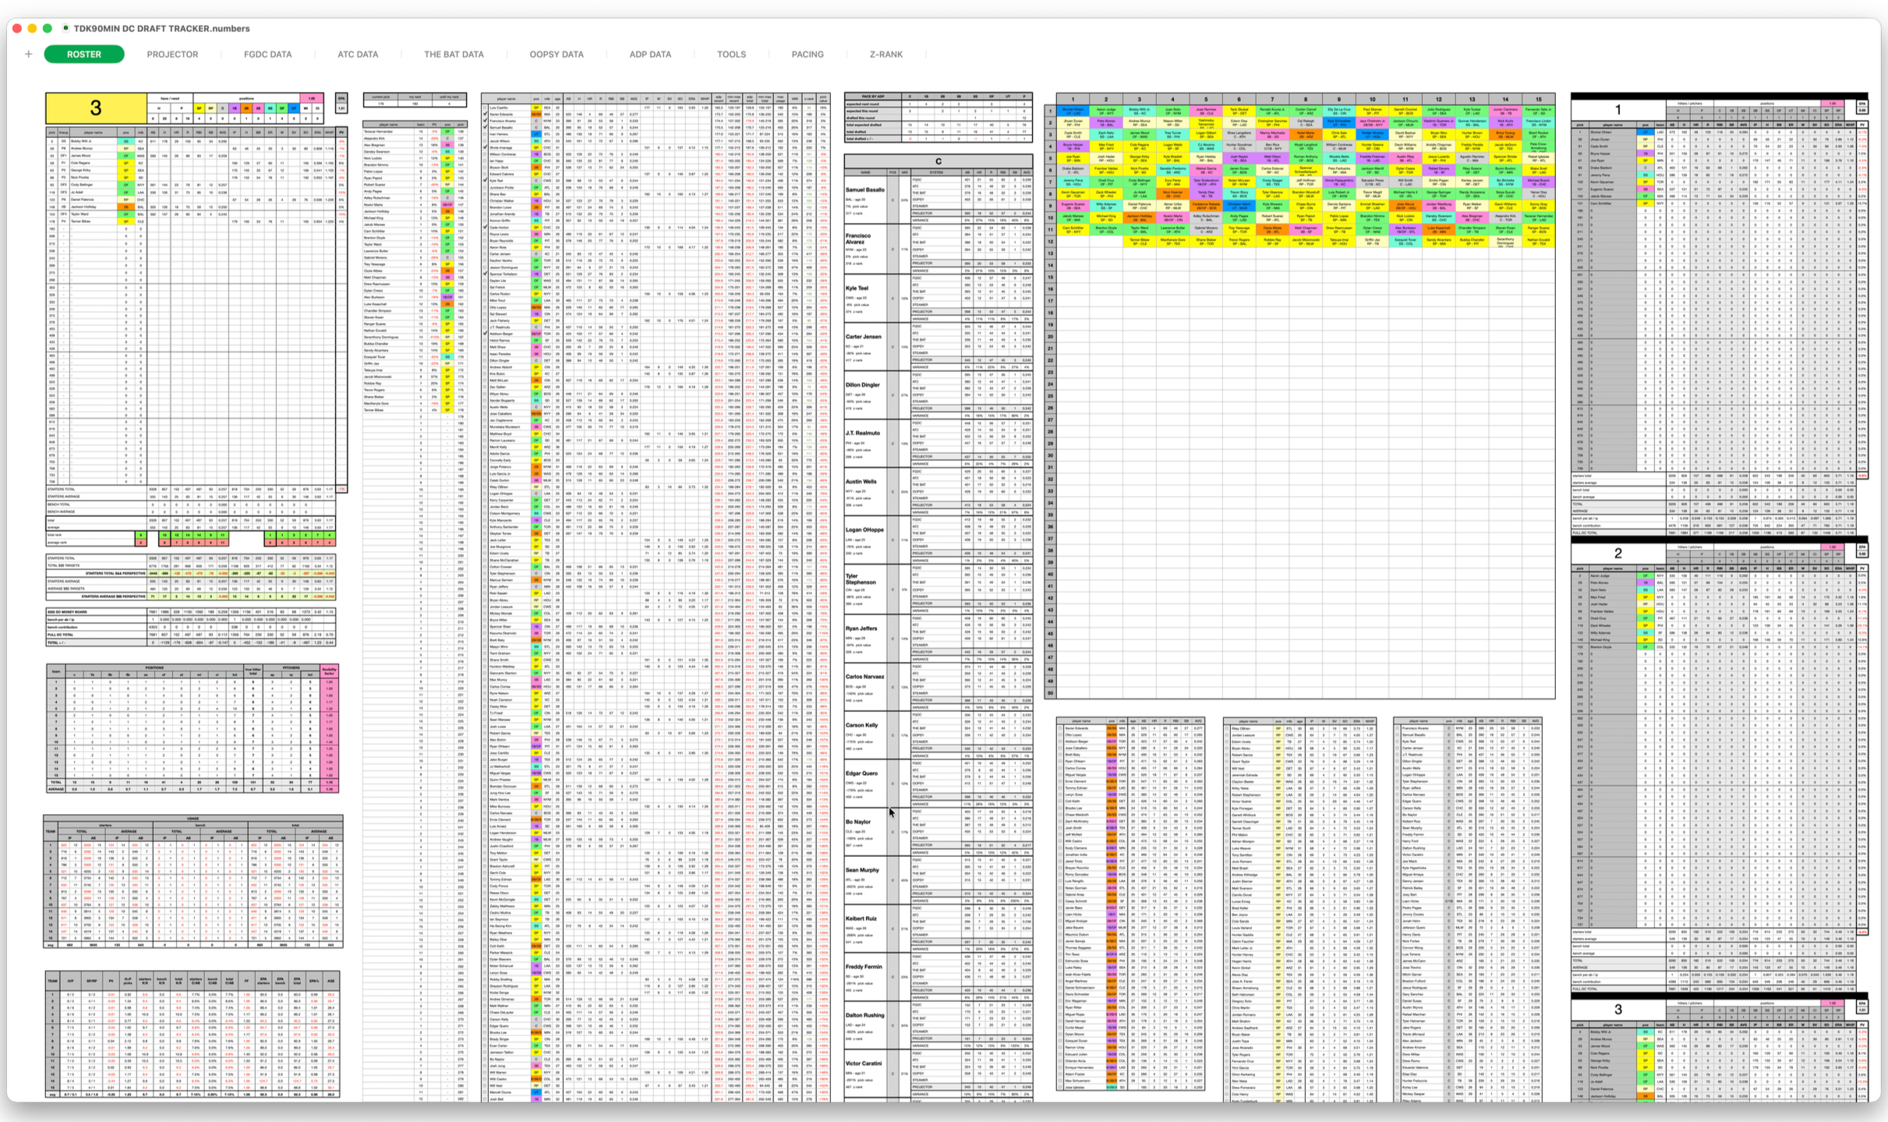Viewport: 1888px width, 1122px height.
Task: Open the PACING tab
Action: pos(807,55)
